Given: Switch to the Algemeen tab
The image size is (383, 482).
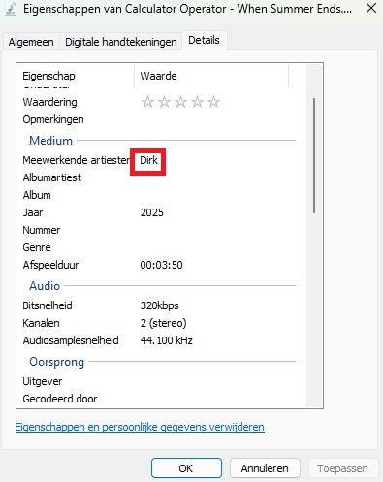Looking at the screenshot, I should click(x=31, y=42).
